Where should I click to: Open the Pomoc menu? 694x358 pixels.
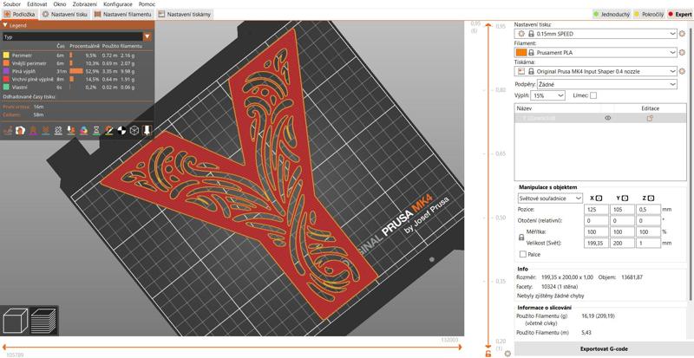[147, 4]
